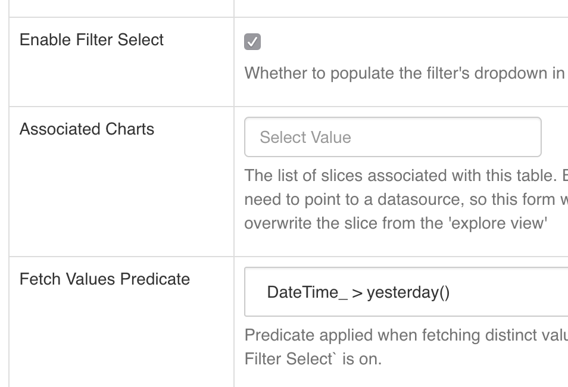Click the Fetch Values Predicate label
The height and width of the screenshot is (387, 568).
coord(105,279)
